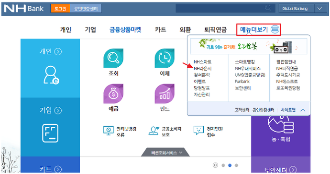
Task: Click the 예금 money bag icon
Action: (113, 93)
